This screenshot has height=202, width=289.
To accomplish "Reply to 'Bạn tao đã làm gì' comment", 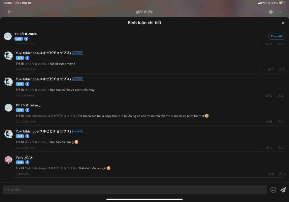I will click(281, 148).
